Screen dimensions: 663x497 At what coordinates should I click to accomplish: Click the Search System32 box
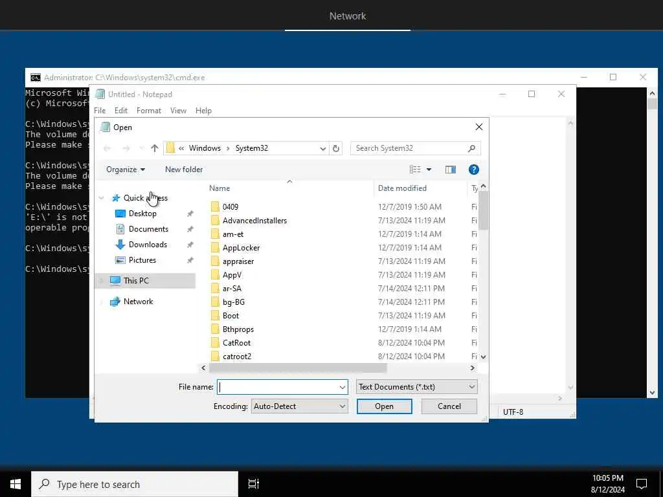(416, 148)
